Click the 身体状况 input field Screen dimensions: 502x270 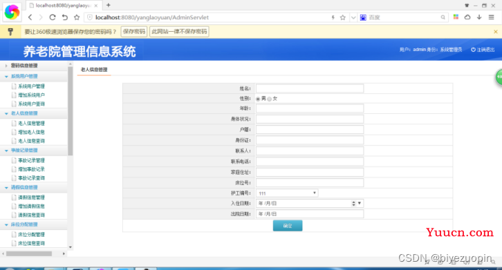[x=310, y=119]
